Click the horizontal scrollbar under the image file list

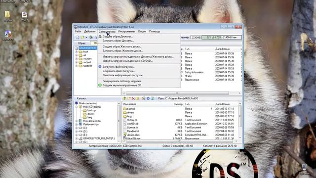click(182, 93)
